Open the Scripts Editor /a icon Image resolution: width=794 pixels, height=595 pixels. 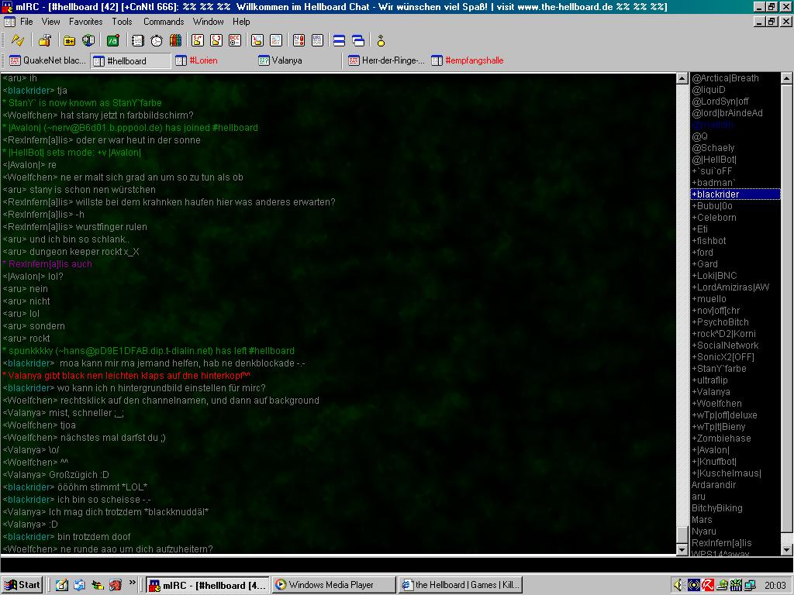click(113, 40)
